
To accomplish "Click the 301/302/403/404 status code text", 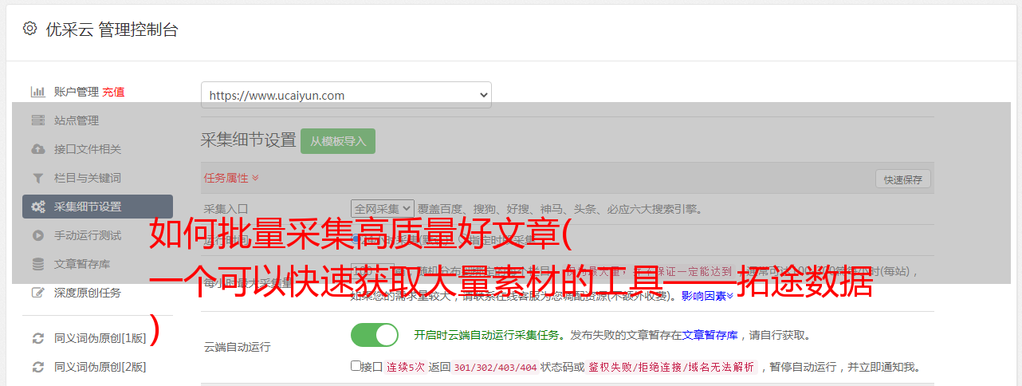I will point(495,368).
